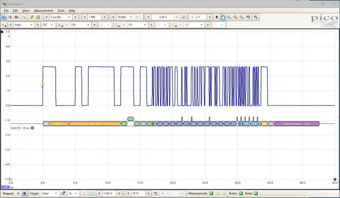
Task: Stop capture with red stop button
Action: tap(24, 193)
